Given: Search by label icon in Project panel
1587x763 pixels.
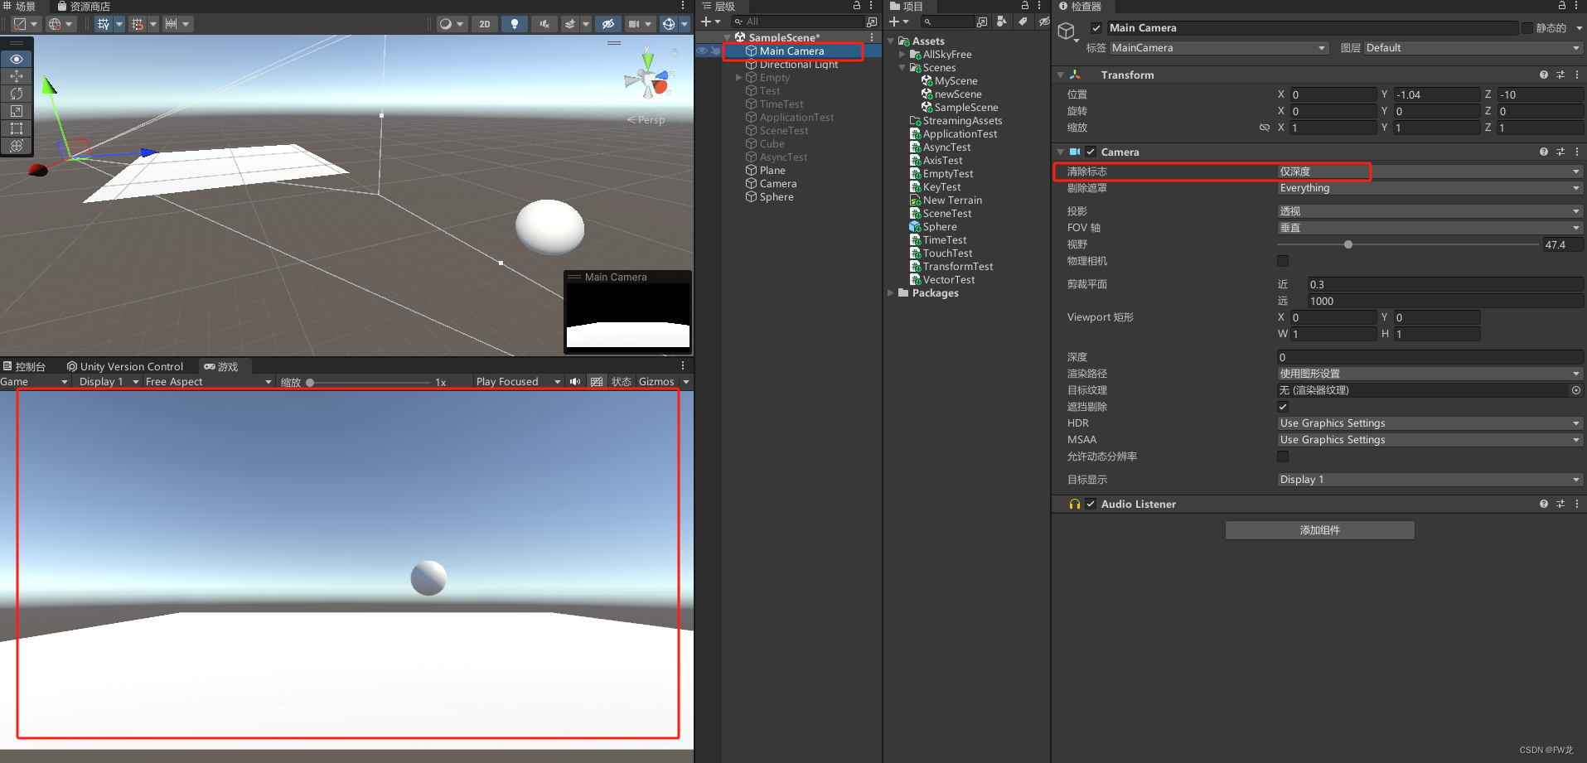Looking at the screenshot, I should click(x=1023, y=22).
